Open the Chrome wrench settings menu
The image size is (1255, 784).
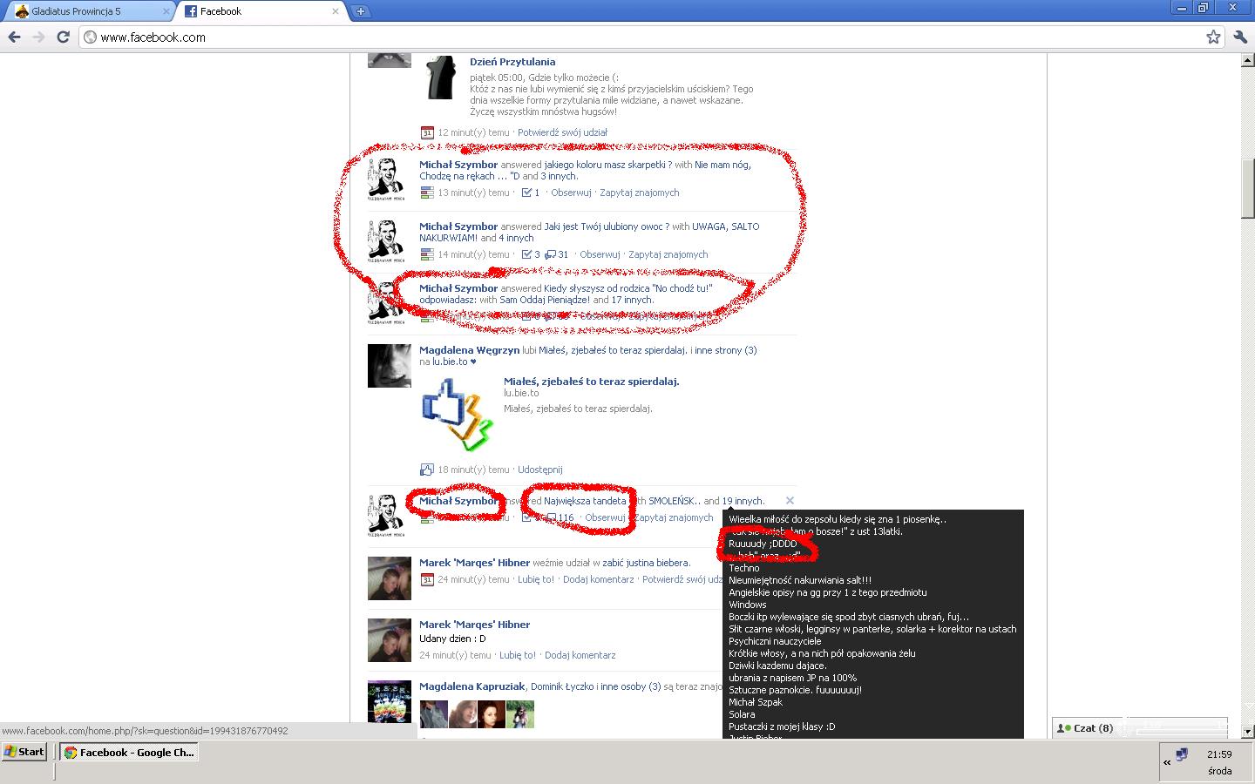tap(1240, 37)
